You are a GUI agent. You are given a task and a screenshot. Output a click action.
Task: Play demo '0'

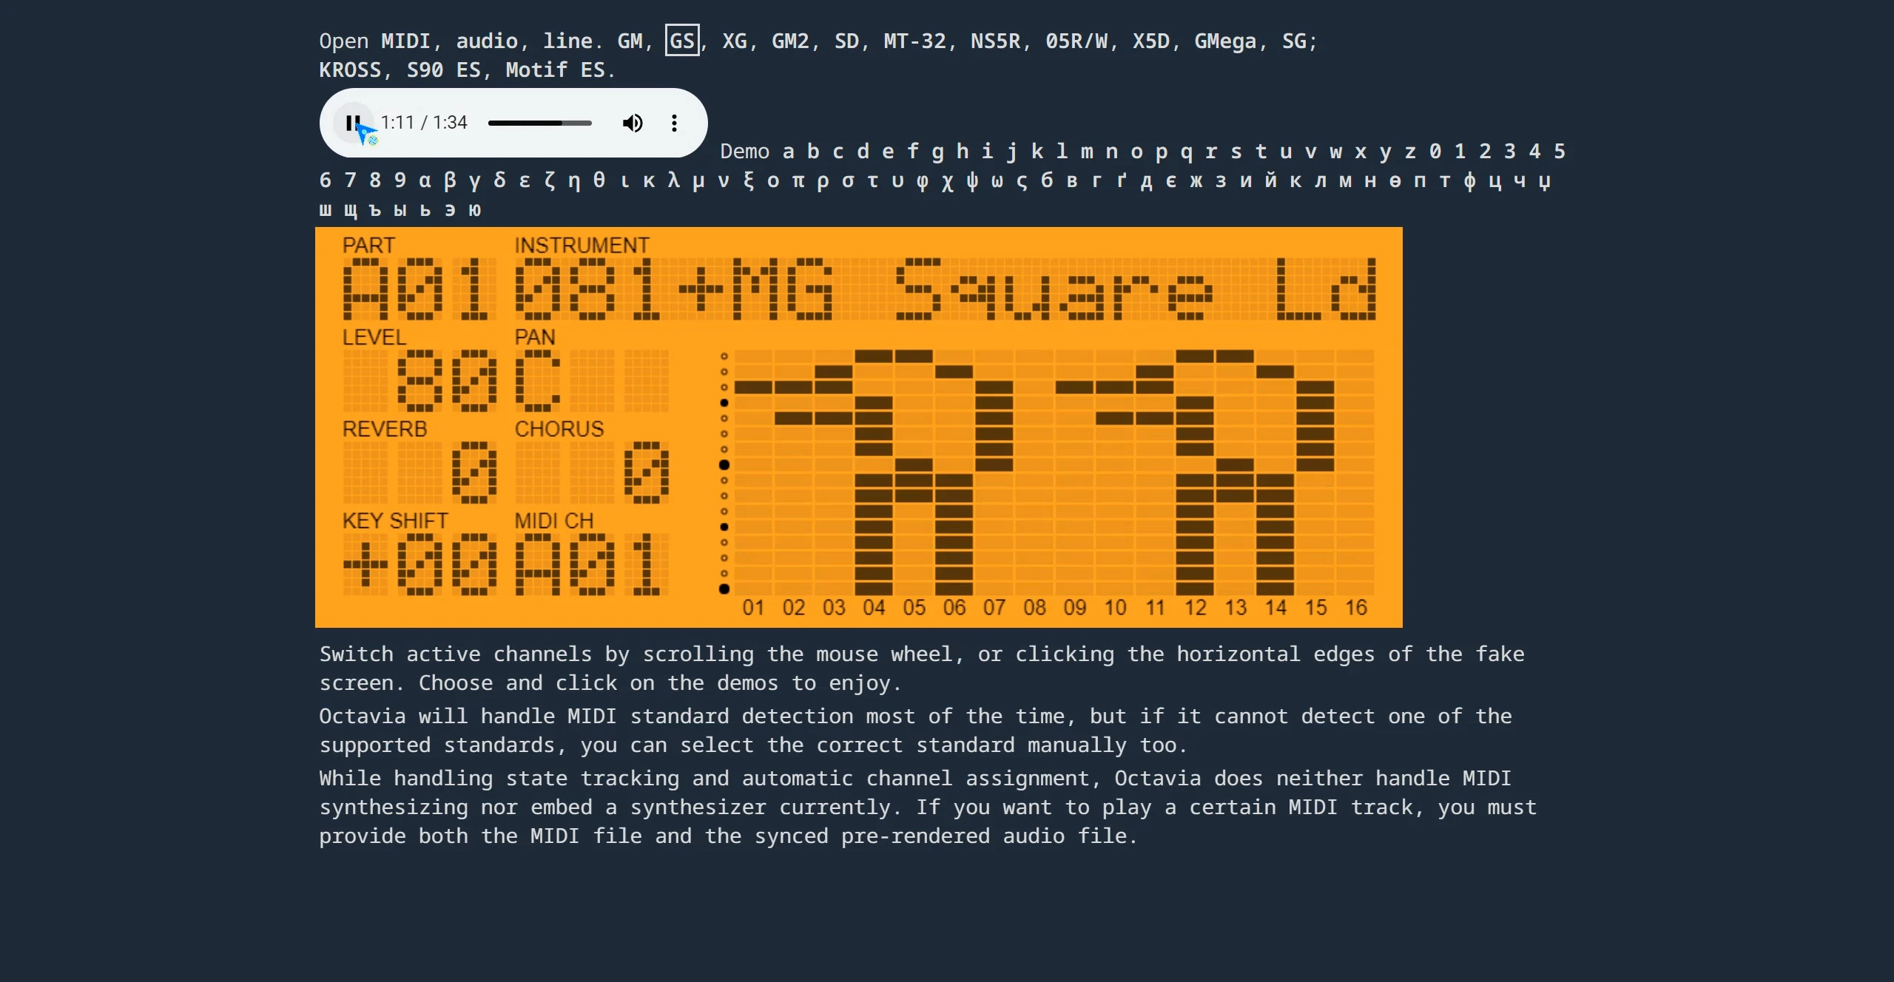1435,151
